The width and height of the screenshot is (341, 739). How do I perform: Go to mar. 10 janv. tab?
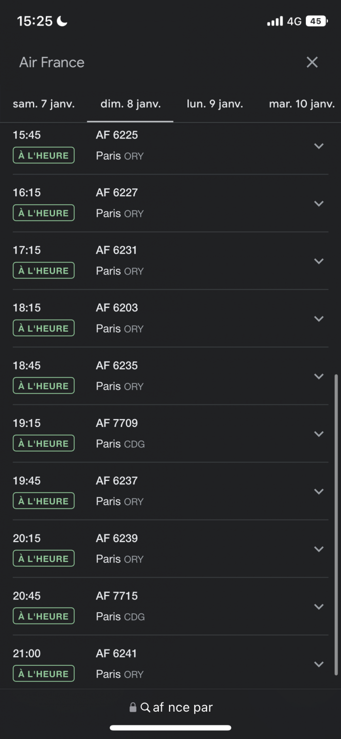click(x=302, y=104)
